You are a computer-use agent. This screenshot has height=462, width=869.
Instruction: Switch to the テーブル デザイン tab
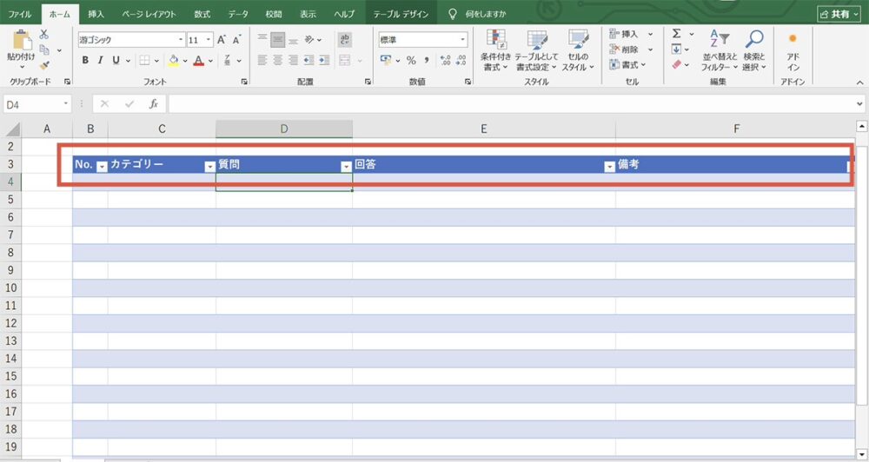pos(401,14)
